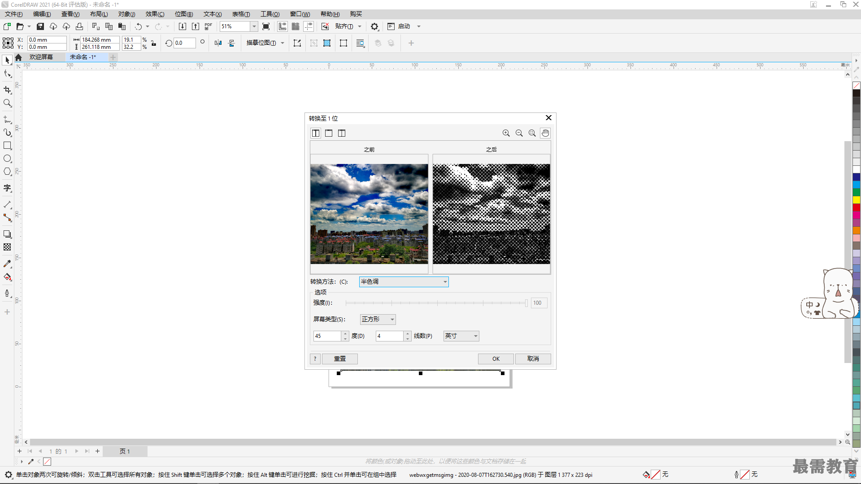The width and height of the screenshot is (861, 484).
Task: Click the Options gear icon in toolbar
Action: click(x=374, y=26)
